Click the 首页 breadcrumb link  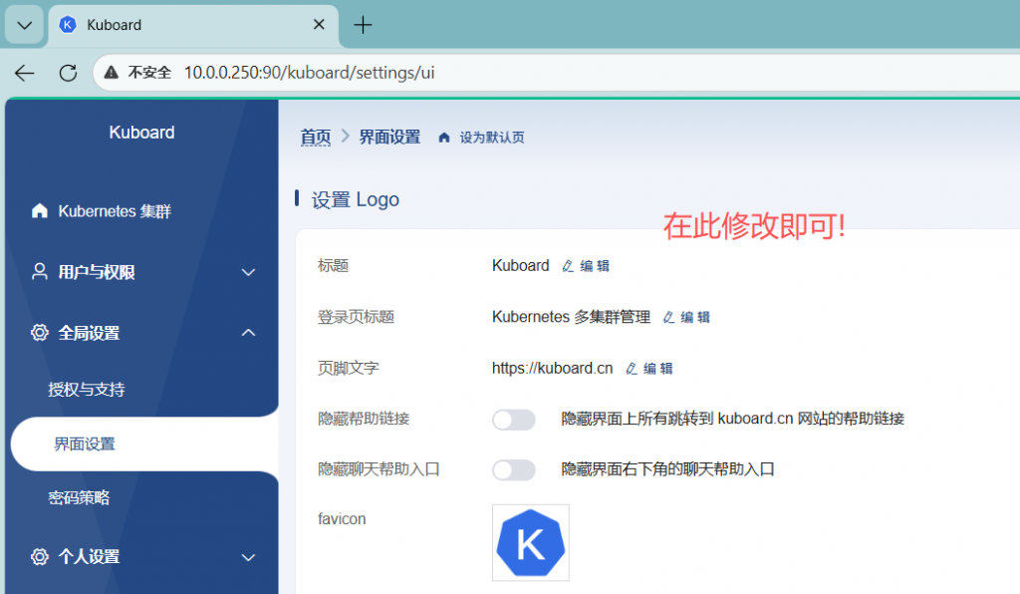click(316, 138)
